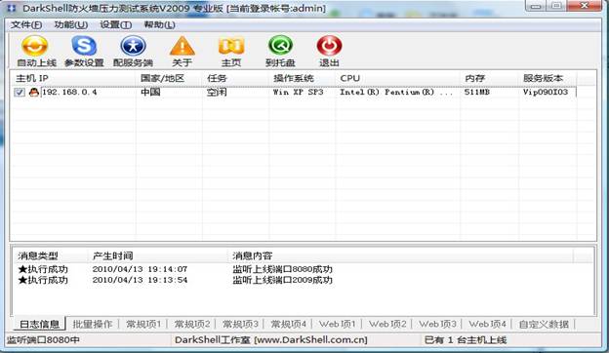Viewport: 609px width, 353px height.
Task: Open the 功能(U) menu
Action: [70, 24]
